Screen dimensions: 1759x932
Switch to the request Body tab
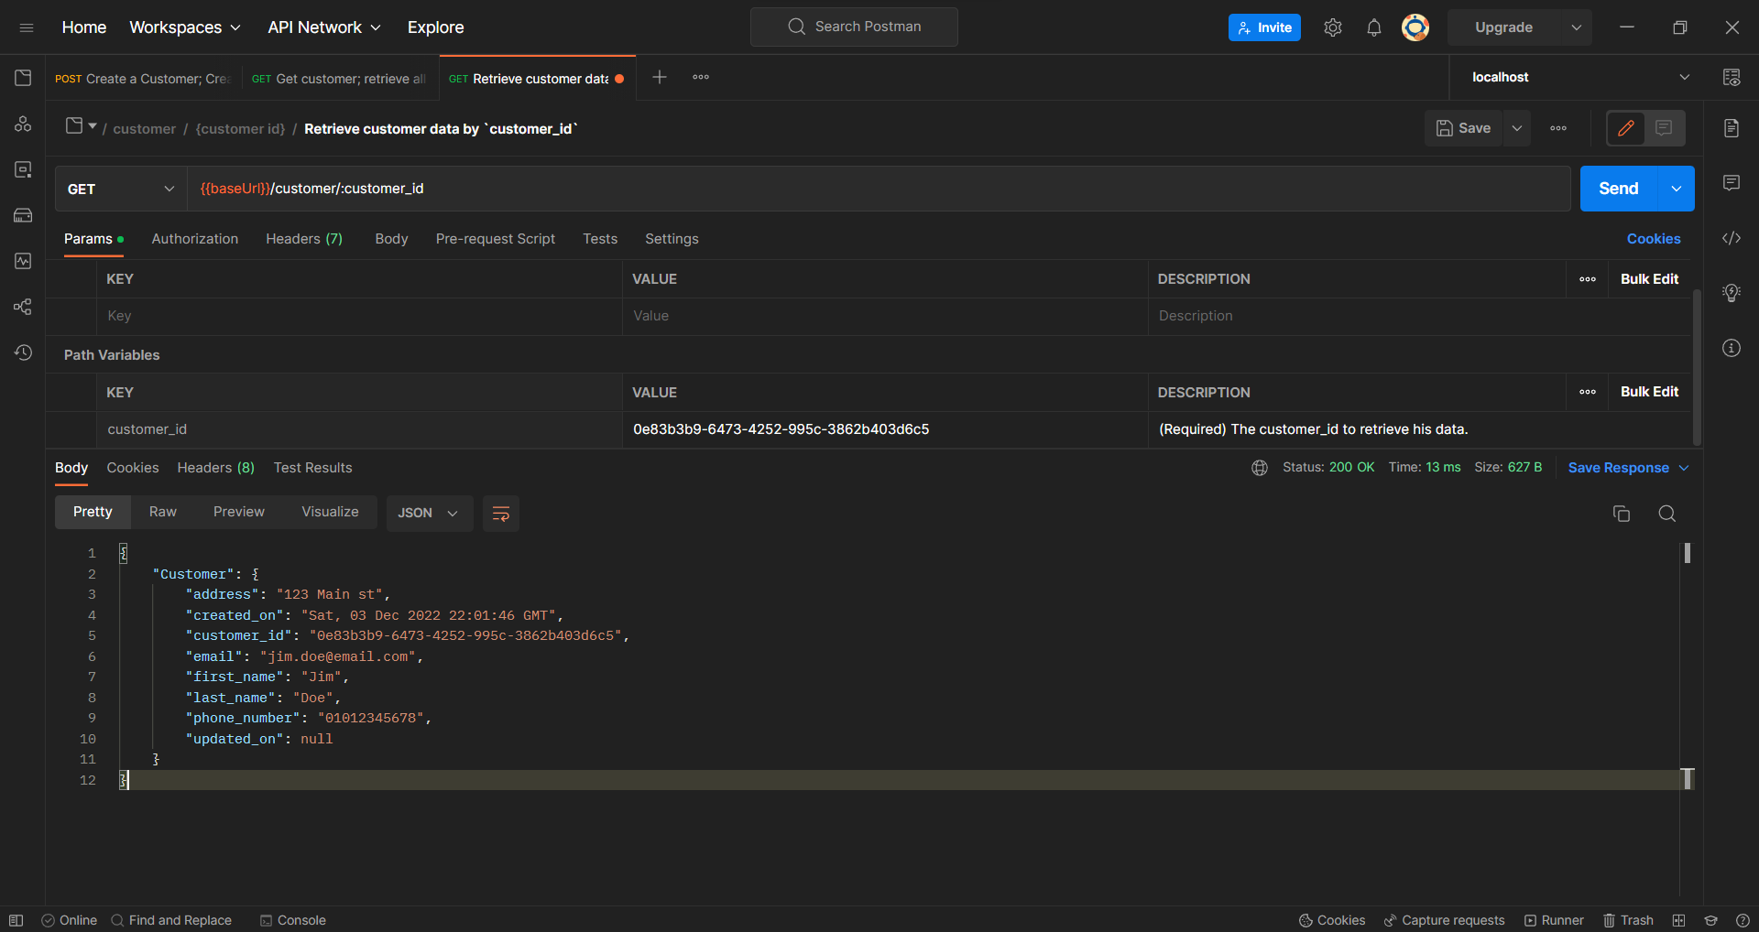coord(391,239)
